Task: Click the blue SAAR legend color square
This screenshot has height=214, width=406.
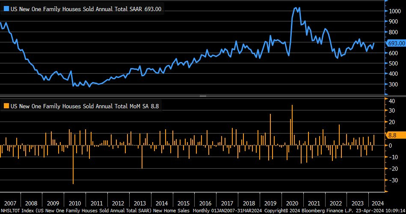Action: point(6,9)
